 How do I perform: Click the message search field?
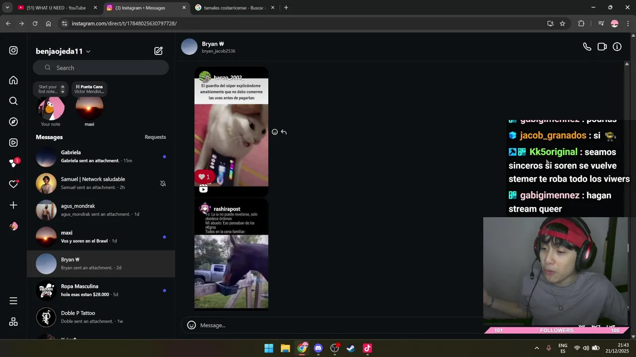point(101,68)
